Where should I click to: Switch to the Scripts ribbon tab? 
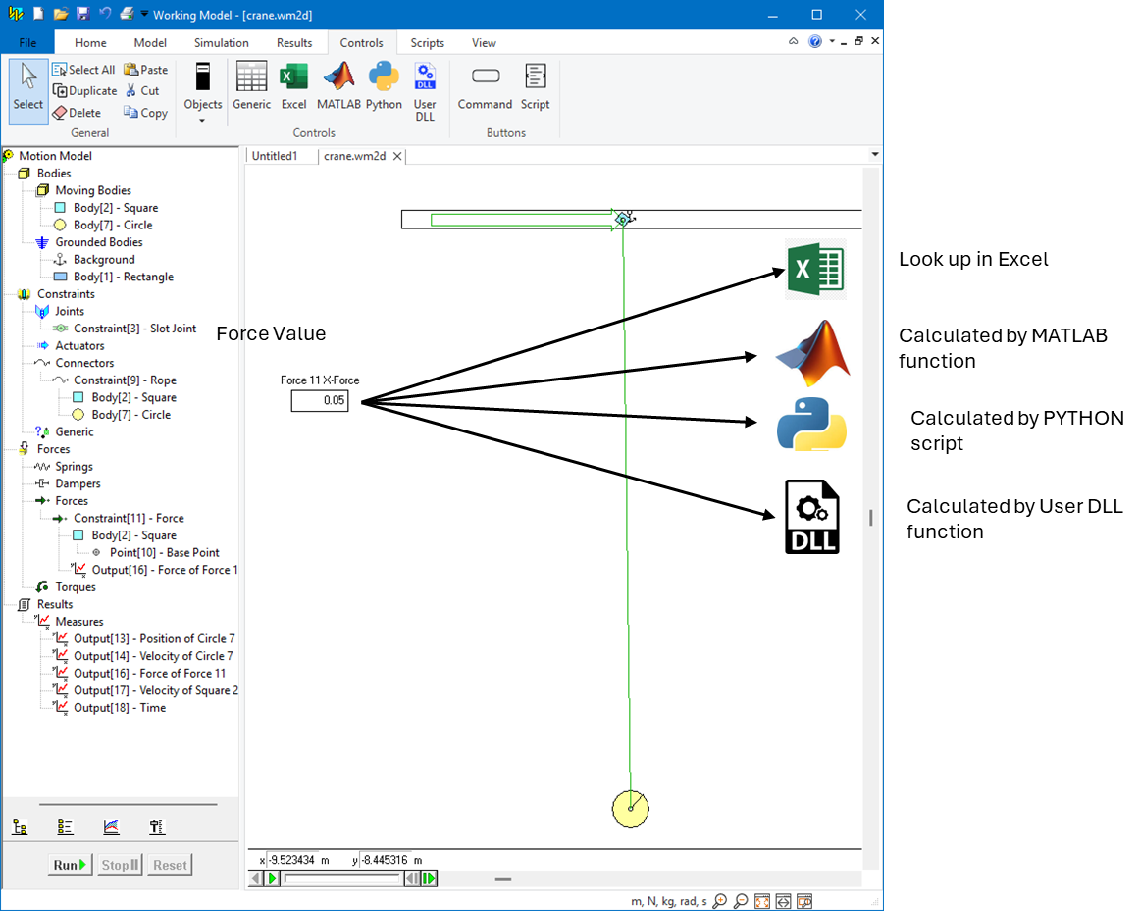pos(428,43)
